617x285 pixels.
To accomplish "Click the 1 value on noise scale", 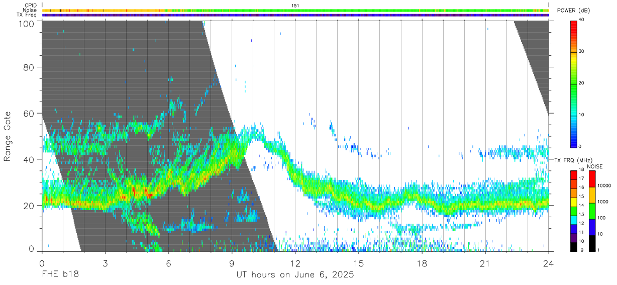I will pos(598,250).
